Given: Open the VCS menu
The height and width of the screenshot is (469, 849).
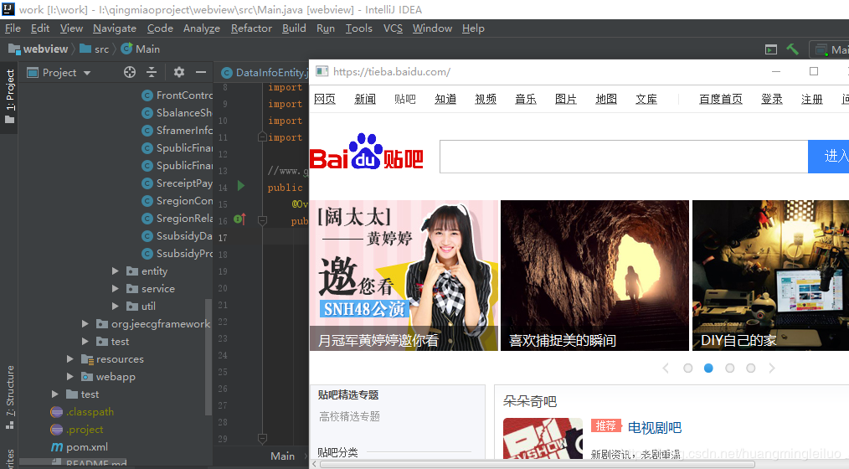Looking at the screenshot, I should 393,28.
